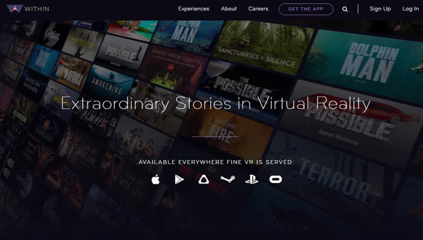Click the WITHIN wordmark text
This screenshot has height=240, width=423.
pyautogui.click(x=37, y=9)
